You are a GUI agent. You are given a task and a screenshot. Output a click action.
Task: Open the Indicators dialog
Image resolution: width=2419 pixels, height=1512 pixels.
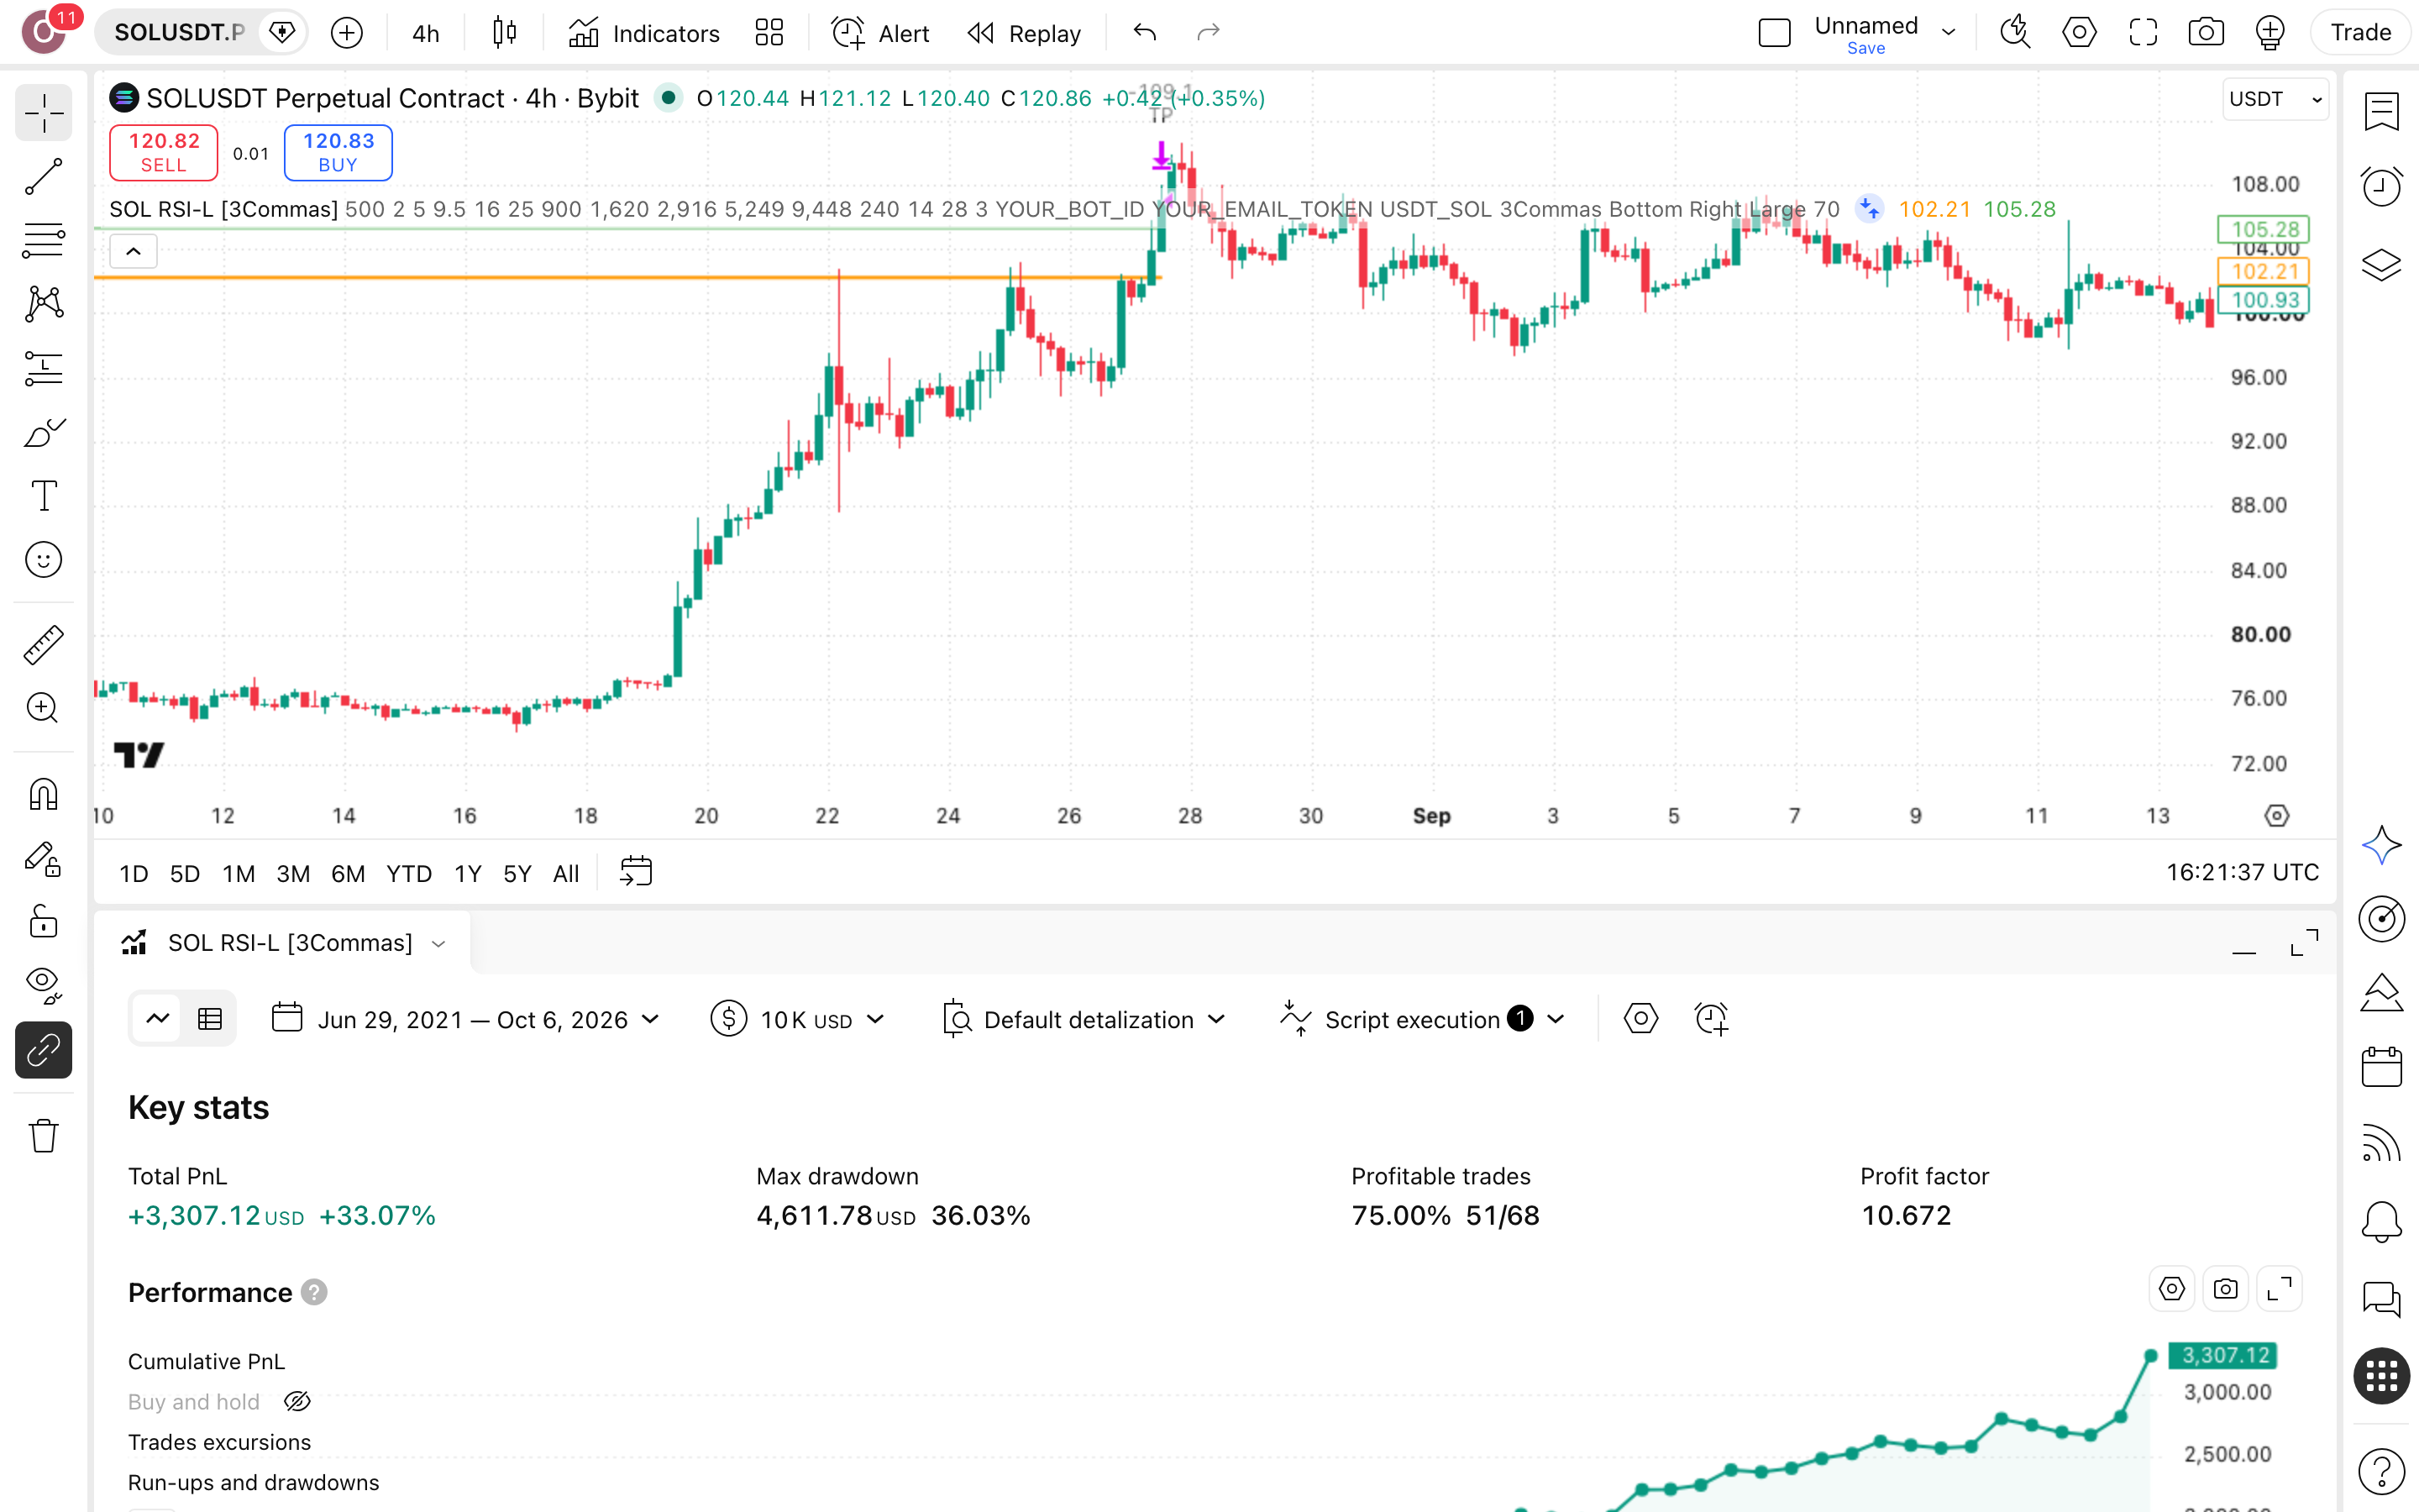(643, 33)
